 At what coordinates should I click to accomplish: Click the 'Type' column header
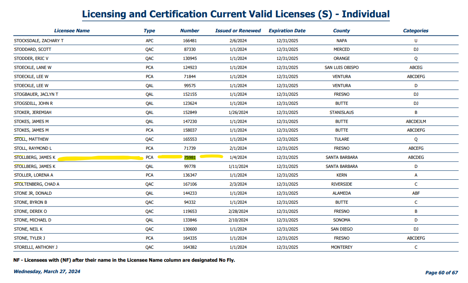click(149, 31)
